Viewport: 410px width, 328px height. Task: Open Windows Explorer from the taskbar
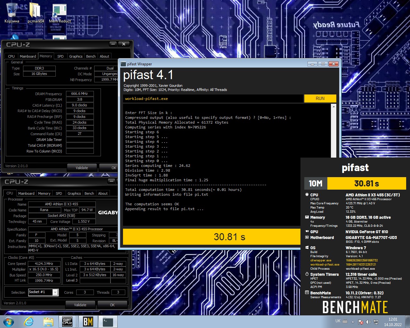(48, 322)
